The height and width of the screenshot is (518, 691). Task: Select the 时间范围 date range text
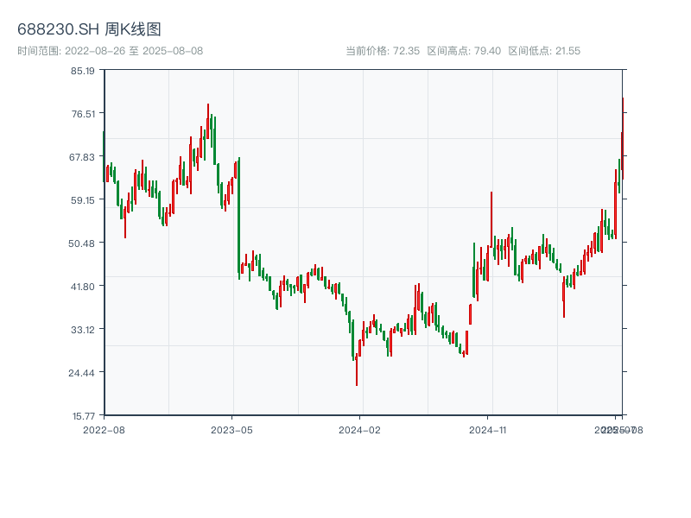111,51
